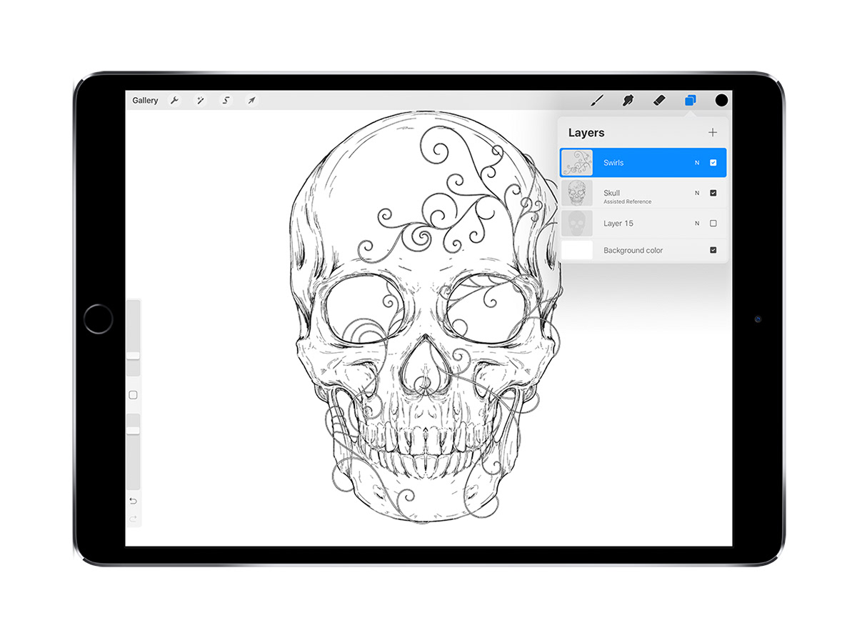
Task: Click the Layer 15 thumbnail
Action: [577, 224]
